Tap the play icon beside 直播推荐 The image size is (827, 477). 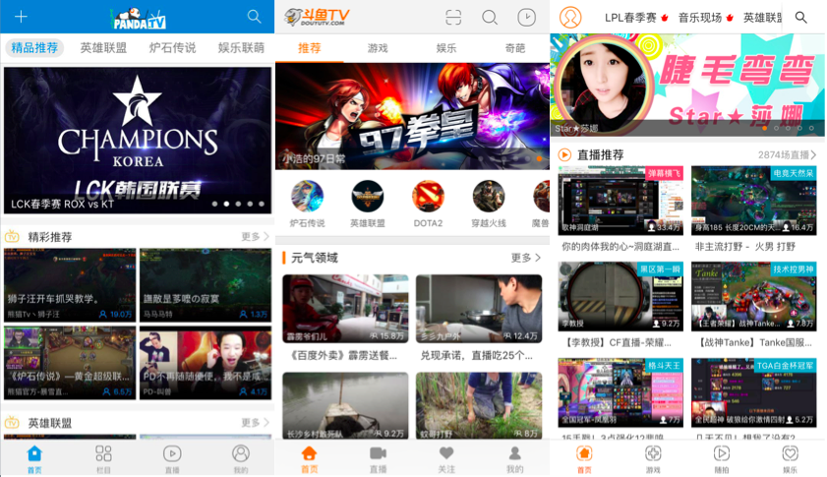(564, 154)
